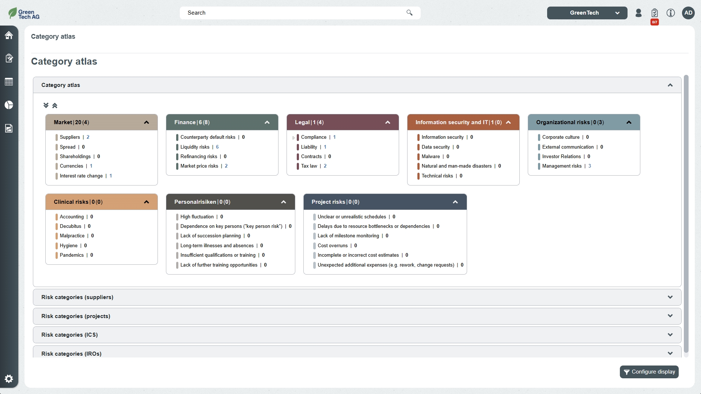Viewport: 701px width, 394px height.
Task: Expand Risk categories (ICS) section
Action: (x=357, y=335)
